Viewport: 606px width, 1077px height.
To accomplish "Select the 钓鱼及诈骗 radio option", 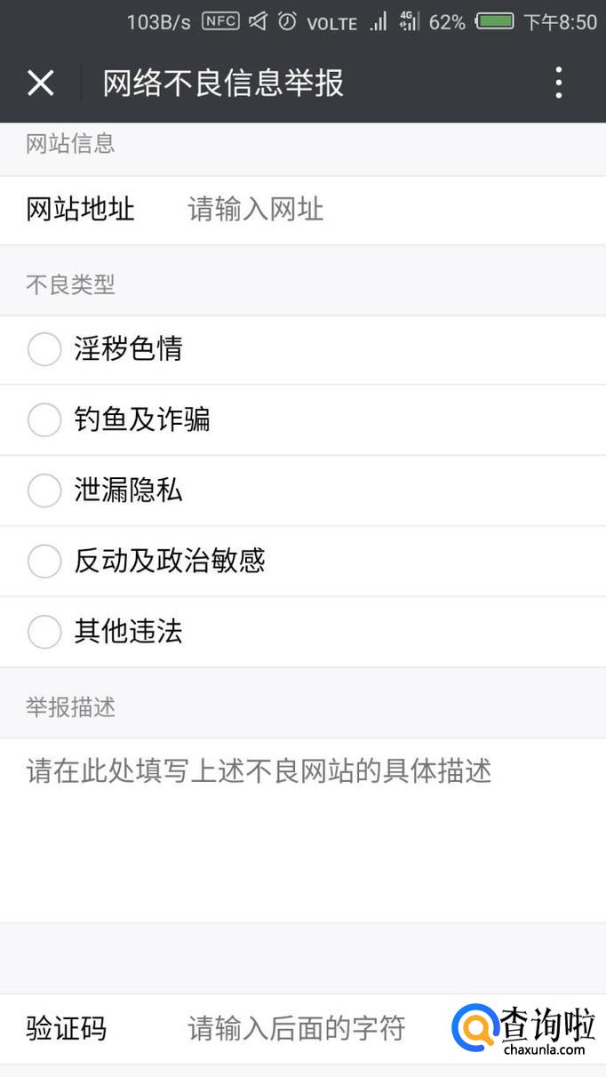I will [44, 419].
